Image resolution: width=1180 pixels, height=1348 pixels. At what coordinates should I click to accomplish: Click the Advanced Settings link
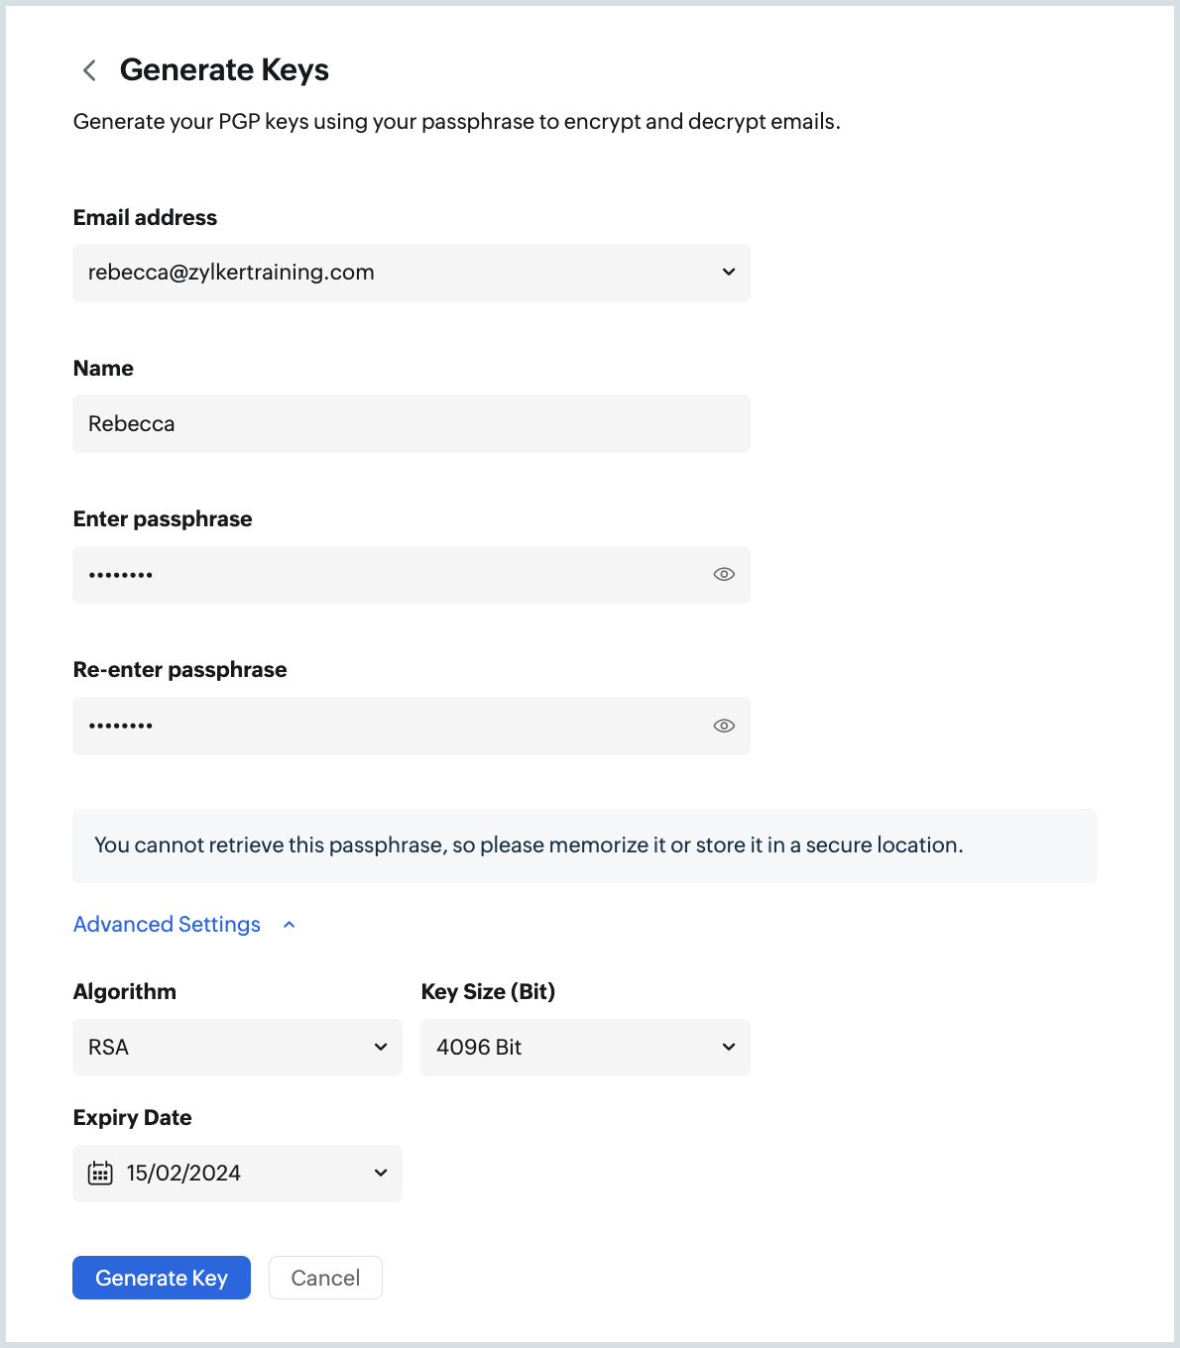[x=167, y=925]
